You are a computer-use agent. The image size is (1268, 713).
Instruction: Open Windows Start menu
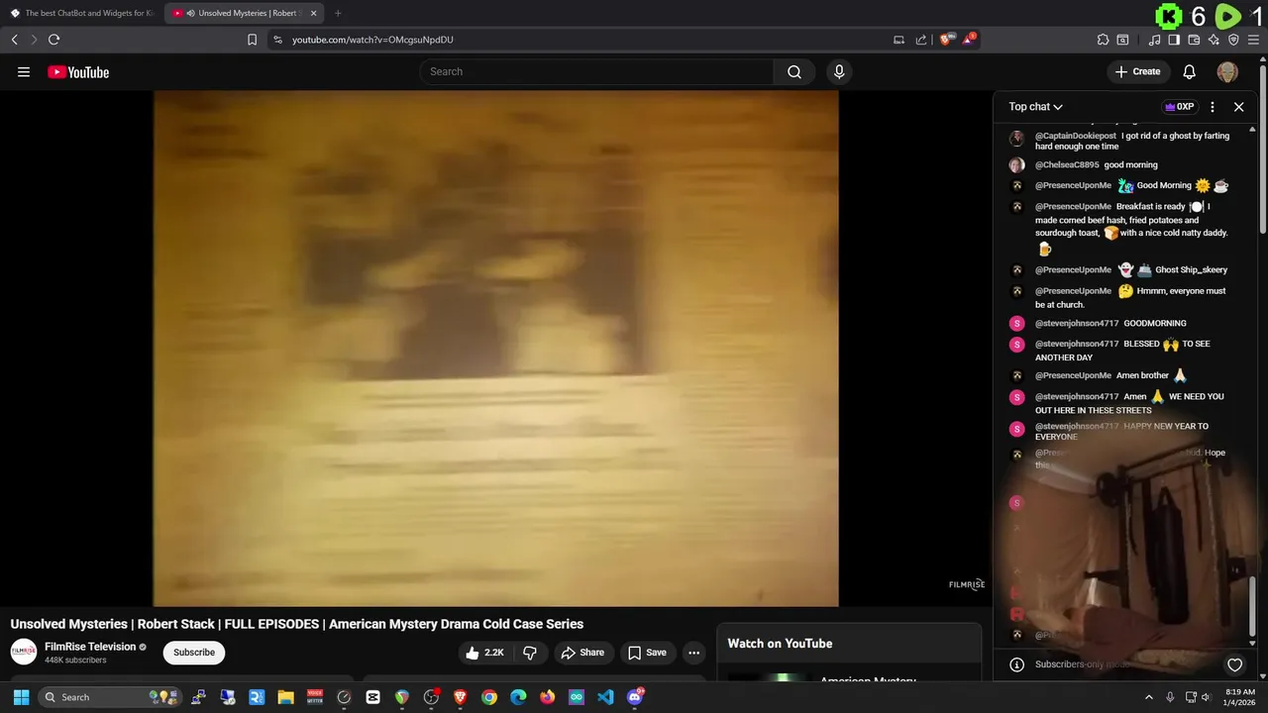tap(21, 697)
